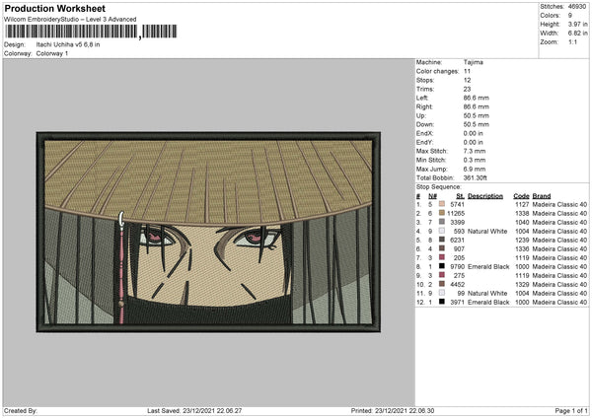Click the 'EndY:' label
The width and height of the screenshot is (592, 418).
click(x=424, y=142)
